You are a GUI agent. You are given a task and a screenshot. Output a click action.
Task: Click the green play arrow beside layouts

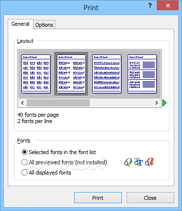pyautogui.click(x=165, y=103)
